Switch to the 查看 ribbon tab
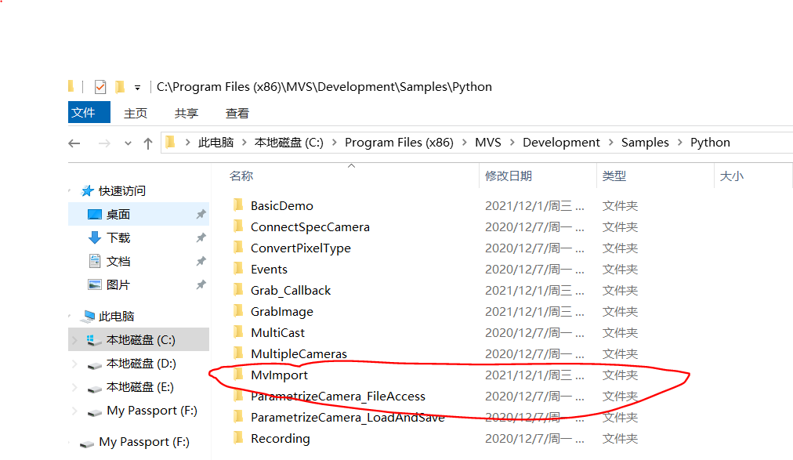The width and height of the screenshot is (793, 460). point(236,112)
